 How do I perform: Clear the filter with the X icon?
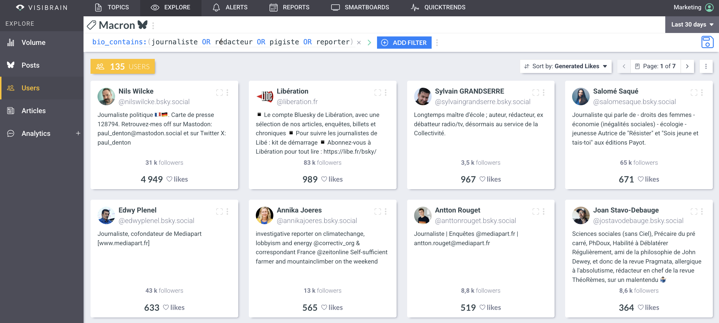coord(359,43)
